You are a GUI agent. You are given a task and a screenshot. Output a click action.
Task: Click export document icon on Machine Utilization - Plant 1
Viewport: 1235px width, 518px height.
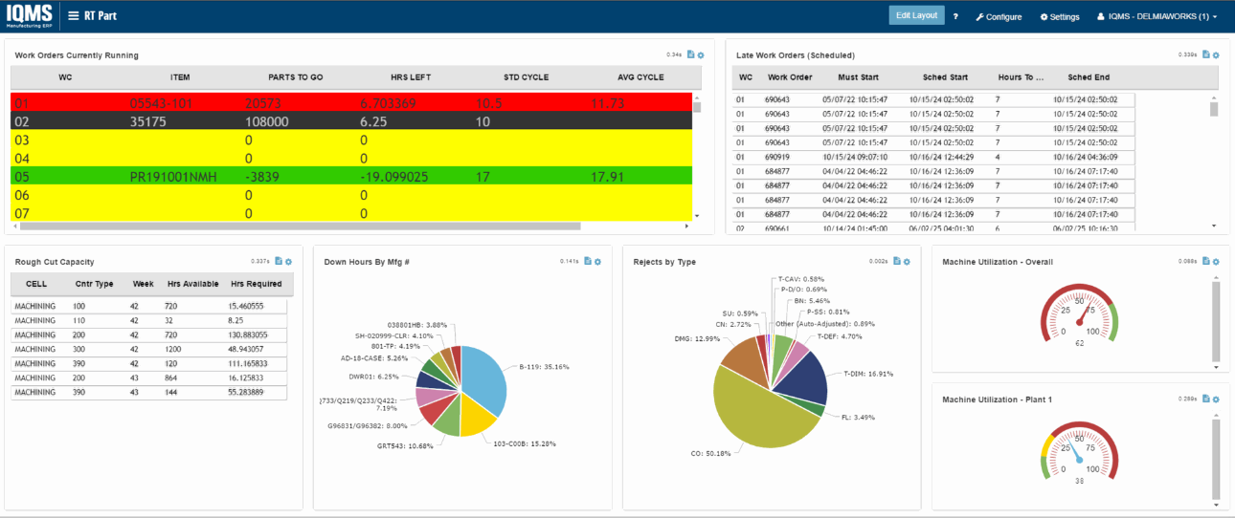coord(1205,399)
